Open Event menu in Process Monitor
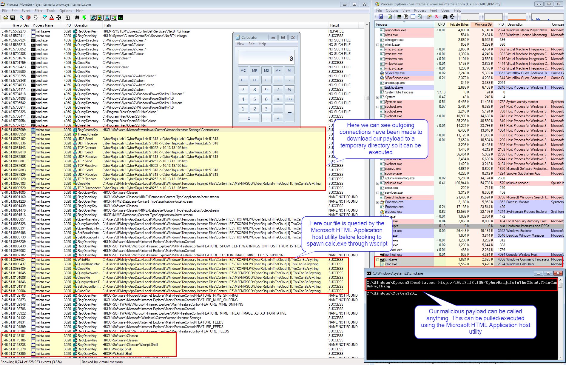Screen dimensions: 566x365 26,11
